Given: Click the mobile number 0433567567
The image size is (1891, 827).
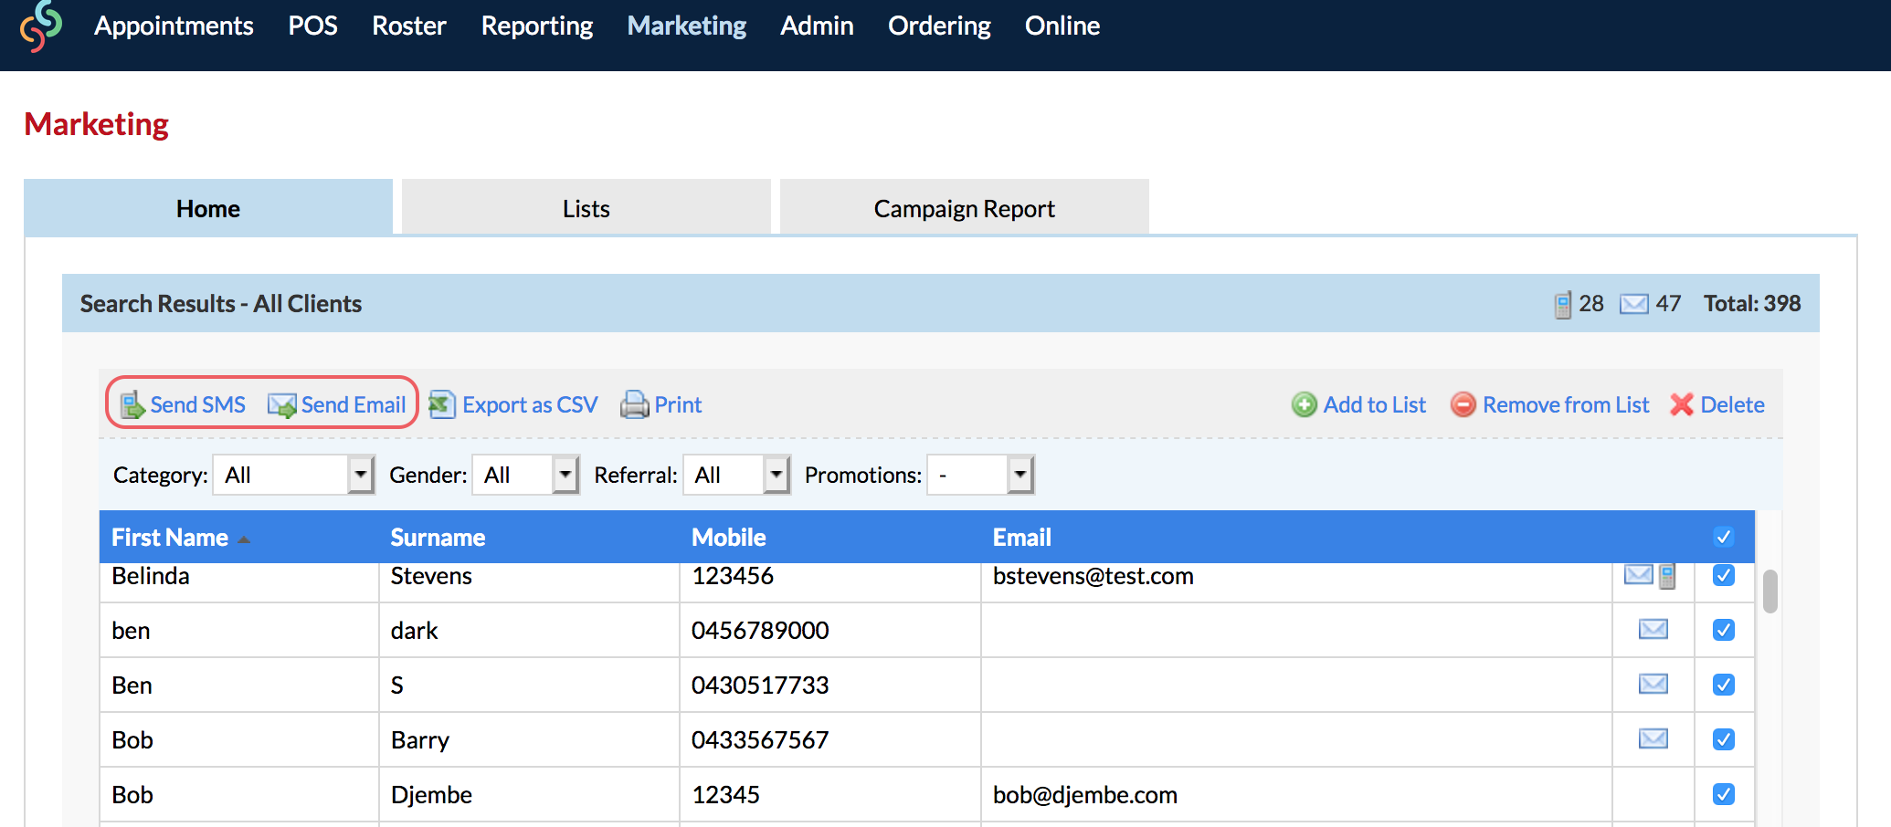Looking at the screenshot, I should click(x=760, y=740).
